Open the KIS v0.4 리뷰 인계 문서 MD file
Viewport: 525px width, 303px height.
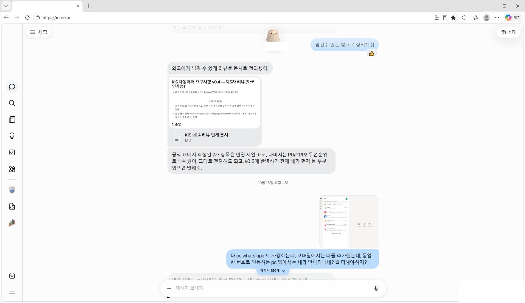coord(215,138)
